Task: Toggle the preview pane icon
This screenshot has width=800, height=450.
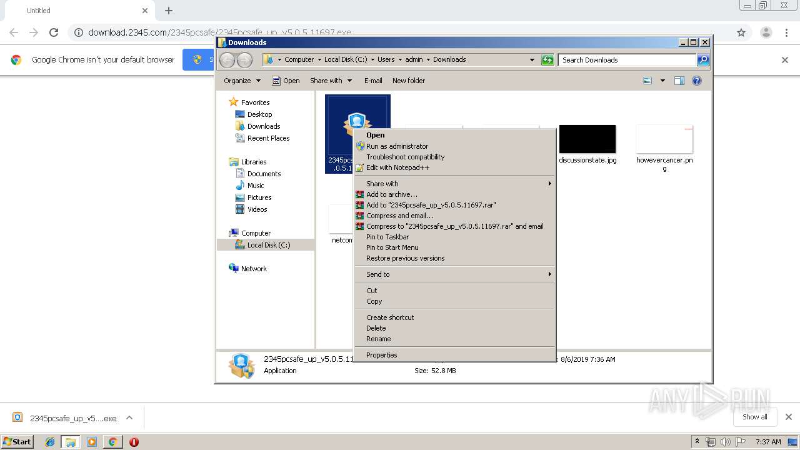Action: [x=679, y=81]
